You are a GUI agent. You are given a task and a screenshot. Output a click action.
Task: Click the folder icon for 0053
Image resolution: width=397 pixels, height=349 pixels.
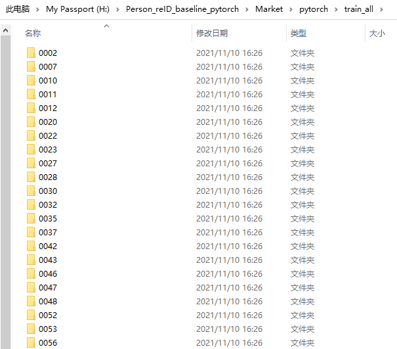point(31,329)
